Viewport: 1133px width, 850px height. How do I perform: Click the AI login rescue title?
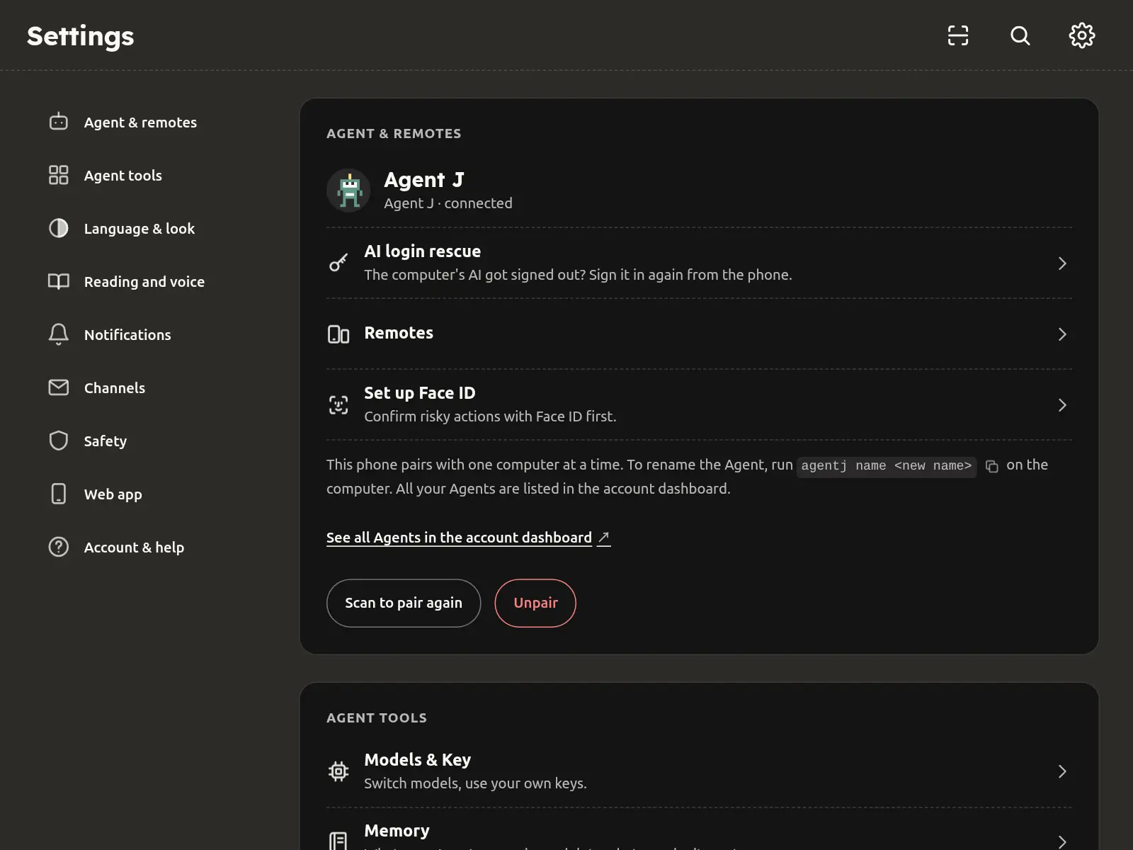(x=422, y=251)
